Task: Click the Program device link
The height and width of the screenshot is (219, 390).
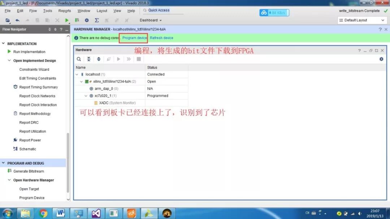Action: (x=135, y=38)
